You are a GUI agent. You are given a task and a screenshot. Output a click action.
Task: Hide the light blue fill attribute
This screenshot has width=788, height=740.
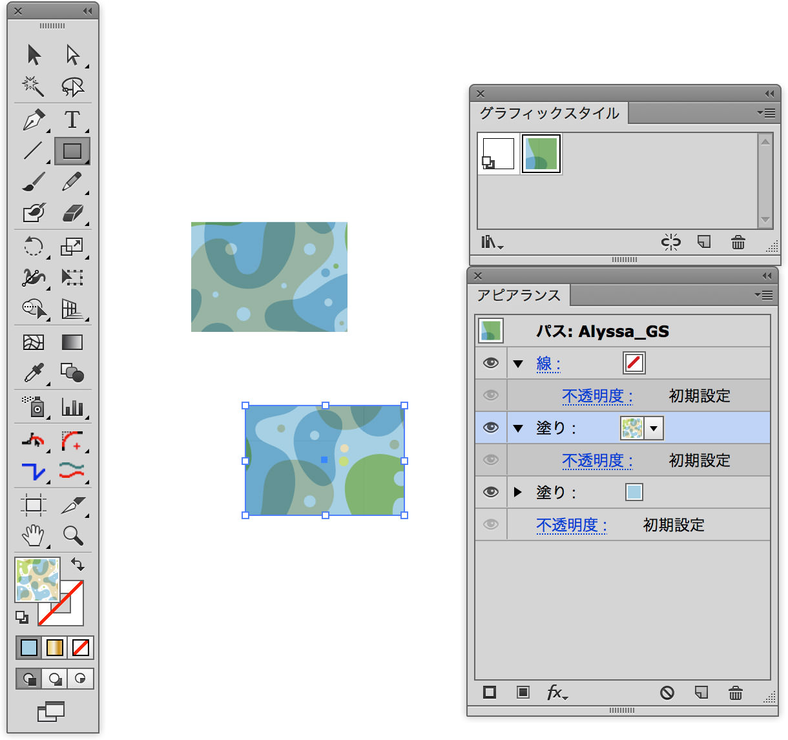[x=491, y=492]
